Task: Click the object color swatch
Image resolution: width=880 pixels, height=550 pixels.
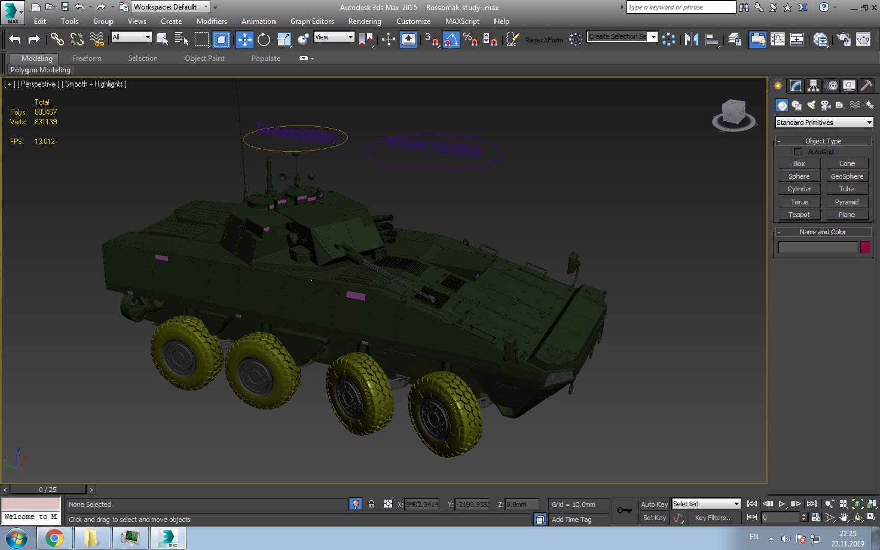Action: (x=865, y=248)
